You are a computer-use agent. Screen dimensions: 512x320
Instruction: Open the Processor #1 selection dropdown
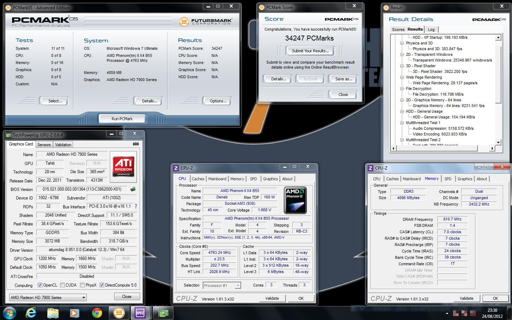pos(222,285)
